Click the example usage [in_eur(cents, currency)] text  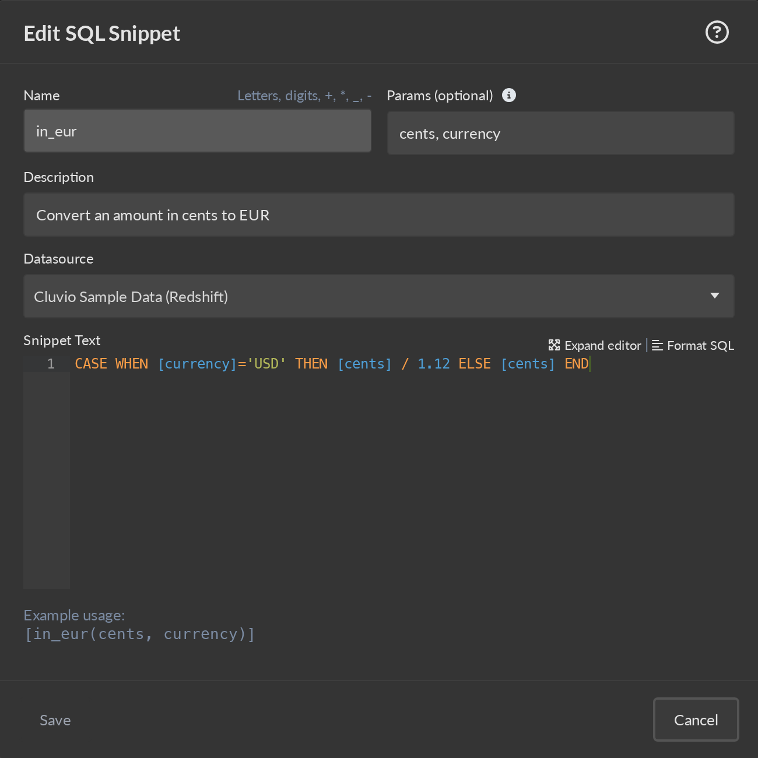click(x=139, y=634)
